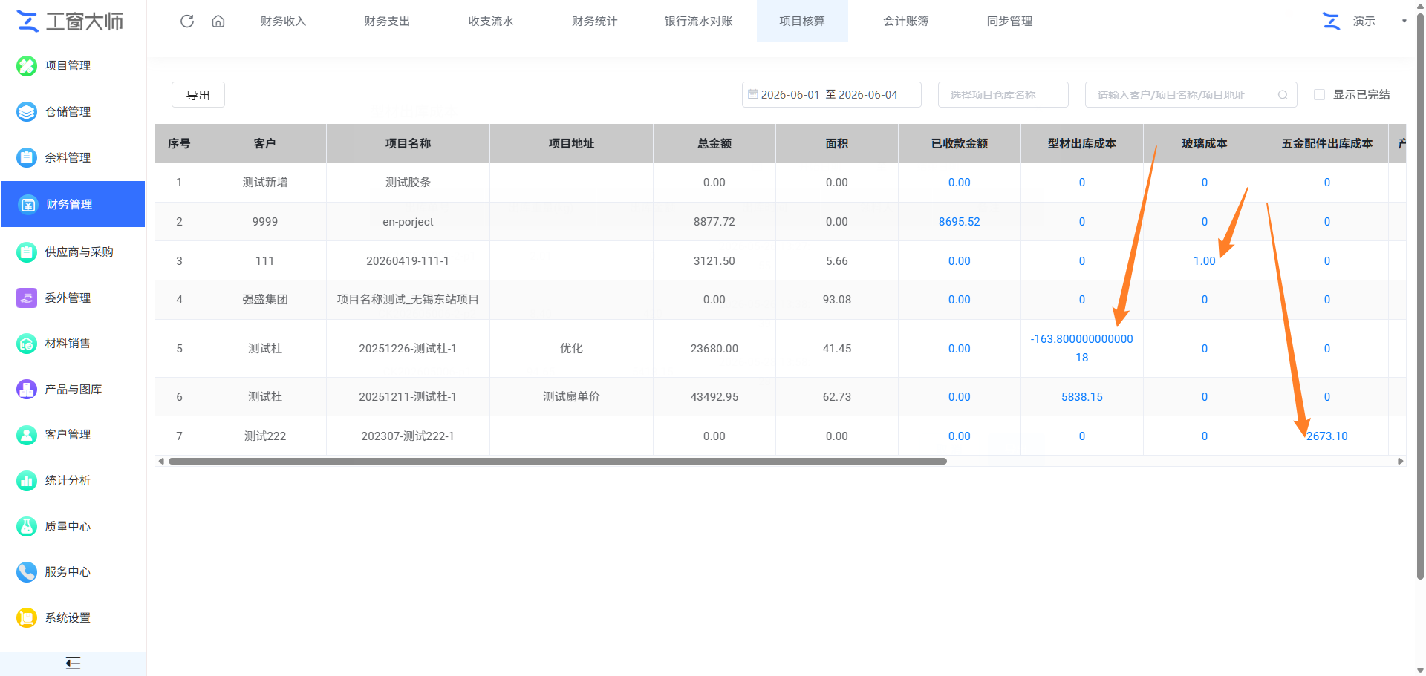
Task: Expand 演示 user dropdown arrow
Action: [1404, 21]
